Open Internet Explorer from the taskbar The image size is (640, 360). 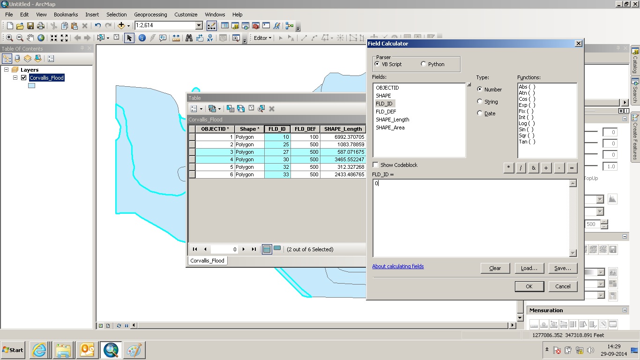point(39,350)
